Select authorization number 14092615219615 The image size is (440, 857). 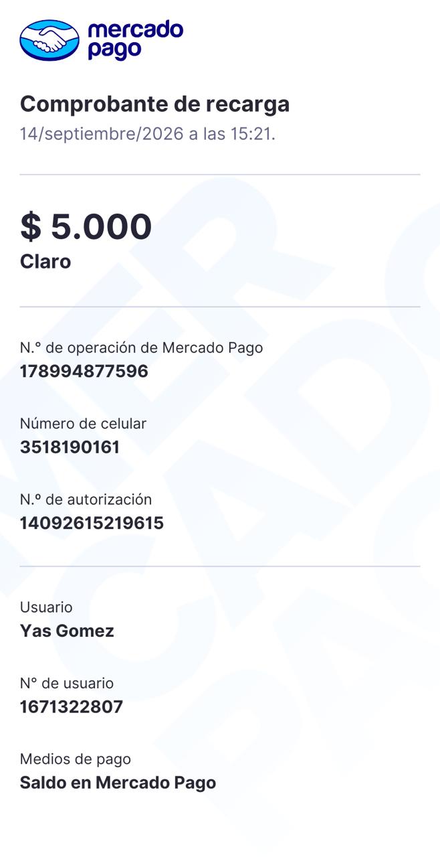tap(92, 523)
